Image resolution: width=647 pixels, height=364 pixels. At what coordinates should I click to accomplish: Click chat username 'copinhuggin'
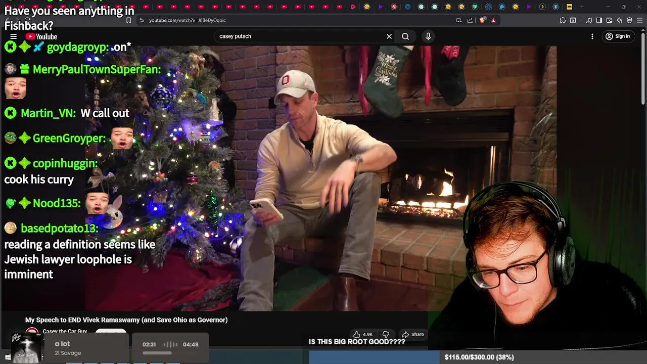65,163
